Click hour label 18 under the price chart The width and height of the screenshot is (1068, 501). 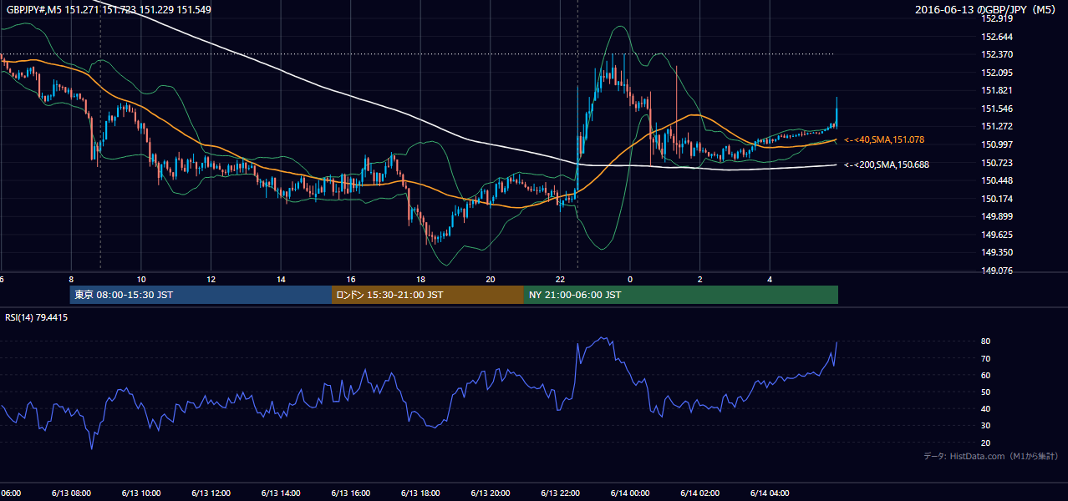coord(420,279)
